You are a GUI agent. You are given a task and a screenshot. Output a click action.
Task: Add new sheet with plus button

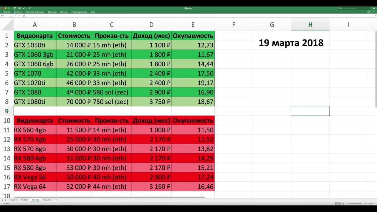[56, 200]
